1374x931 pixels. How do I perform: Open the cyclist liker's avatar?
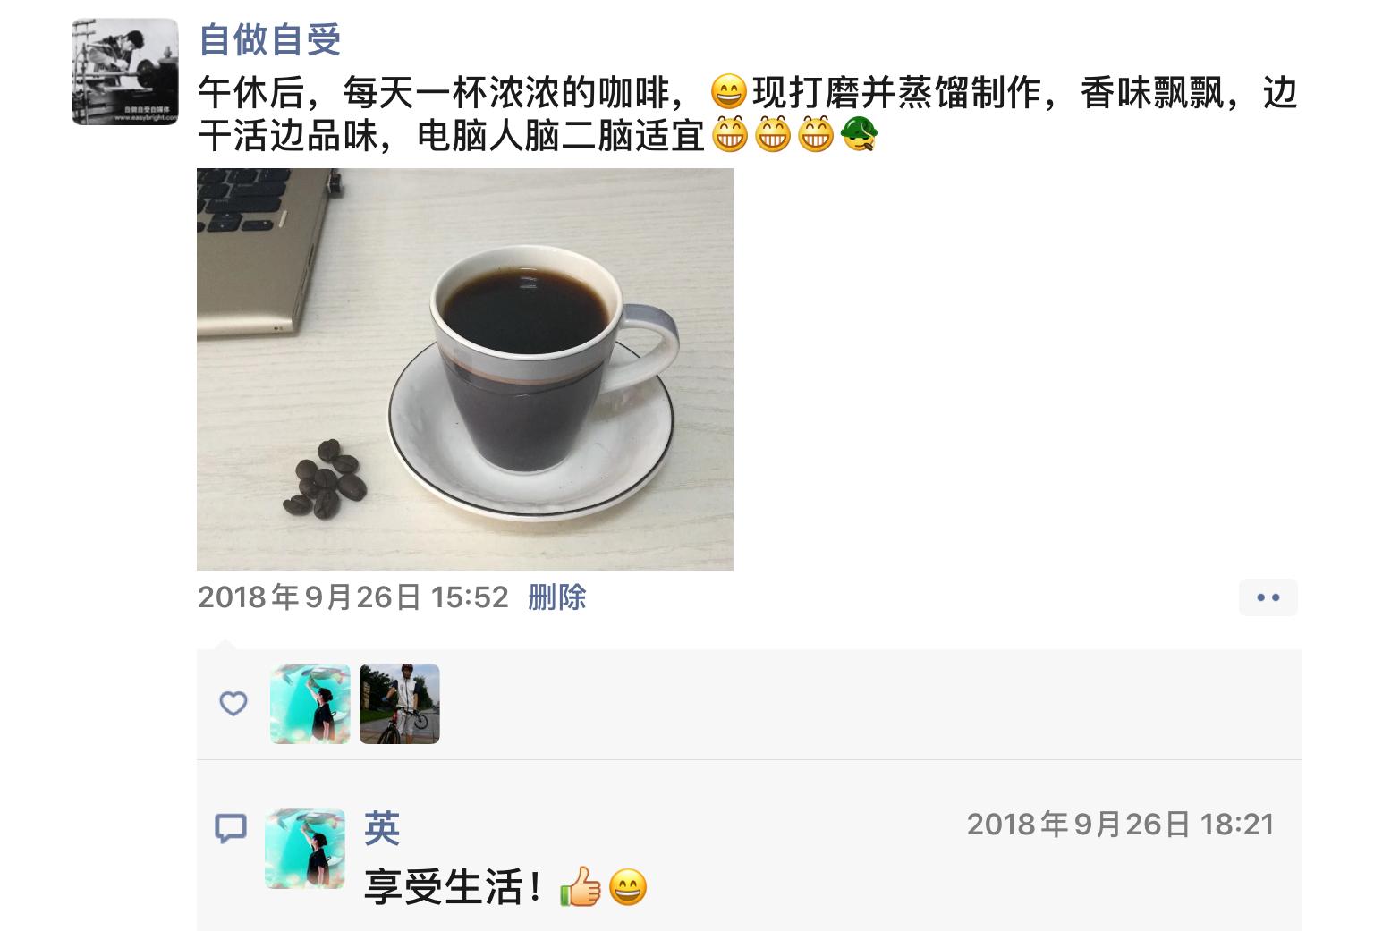[x=400, y=704]
